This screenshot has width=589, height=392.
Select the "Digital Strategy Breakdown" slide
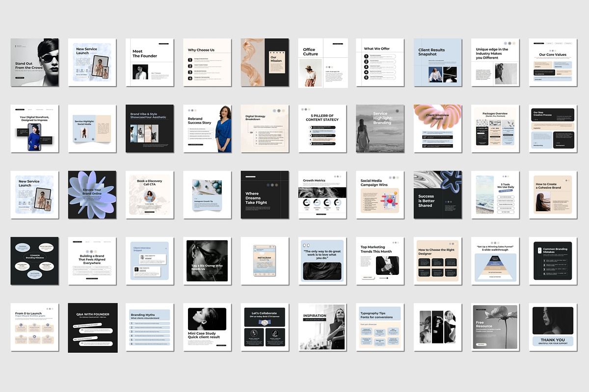[x=265, y=128]
